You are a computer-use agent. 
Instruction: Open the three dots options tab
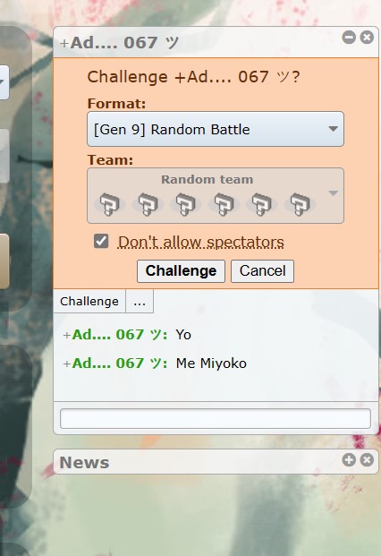pos(140,302)
